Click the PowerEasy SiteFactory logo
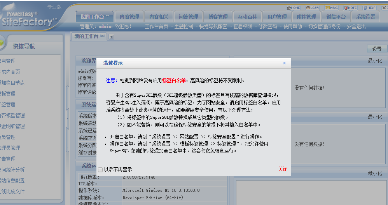The image size is (388, 205). point(29,19)
